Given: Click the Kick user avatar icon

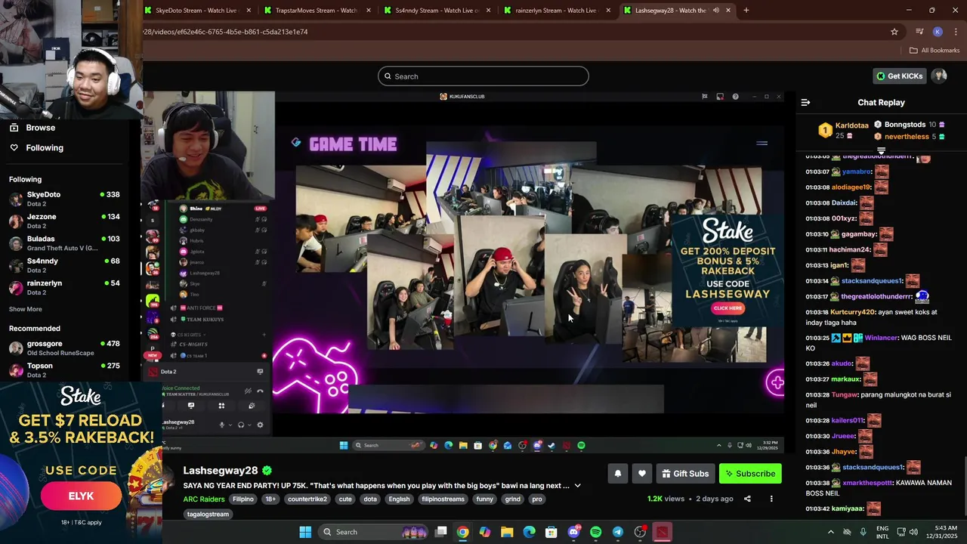Looking at the screenshot, I should coord(939,76).
